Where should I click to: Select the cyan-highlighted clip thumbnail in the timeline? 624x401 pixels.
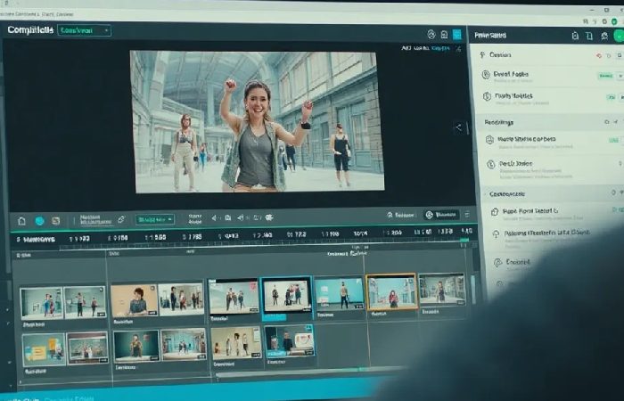286,295
